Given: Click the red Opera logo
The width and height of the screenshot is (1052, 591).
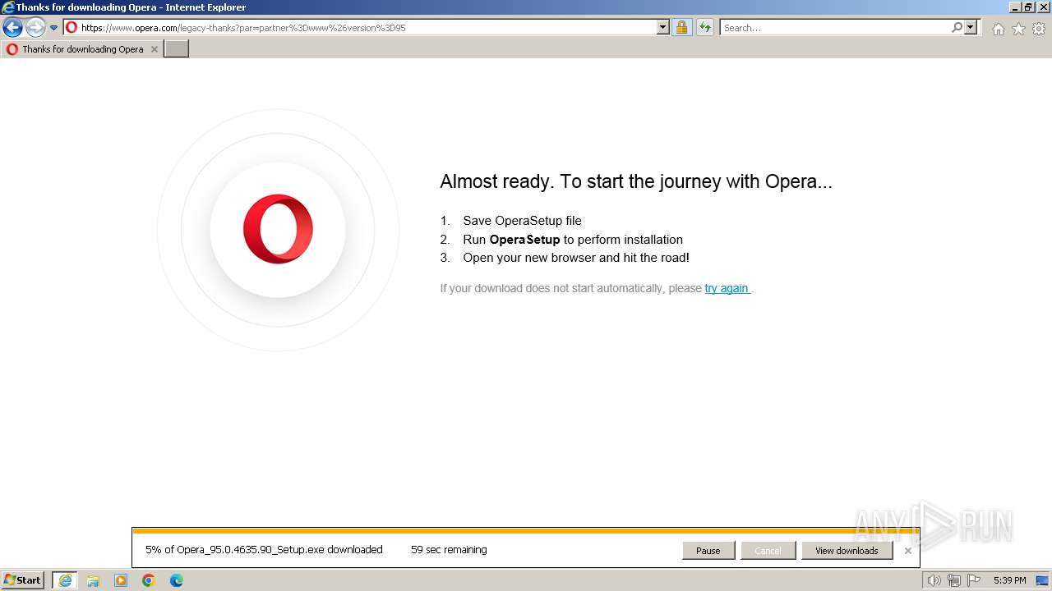Looking at the screenshot, I should [278, 229].
